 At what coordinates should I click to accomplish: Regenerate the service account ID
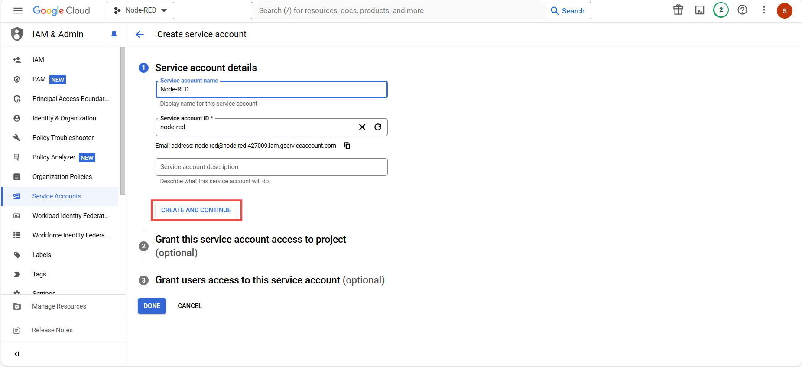[x=378, y=127]
